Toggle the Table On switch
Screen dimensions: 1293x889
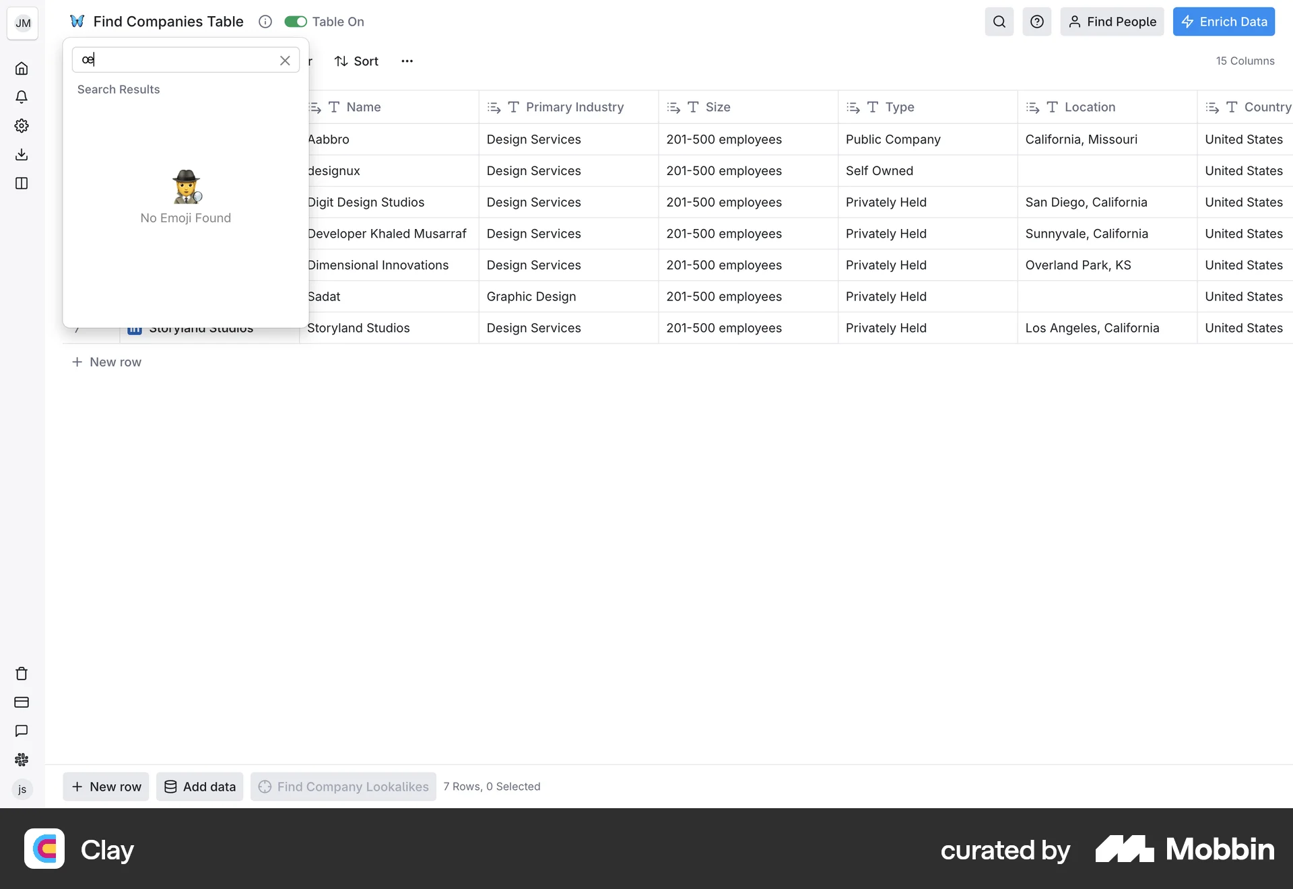(x=295, y=22)
